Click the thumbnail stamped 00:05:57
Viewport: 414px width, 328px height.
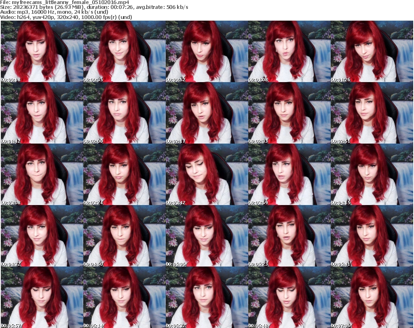point(42,297)
